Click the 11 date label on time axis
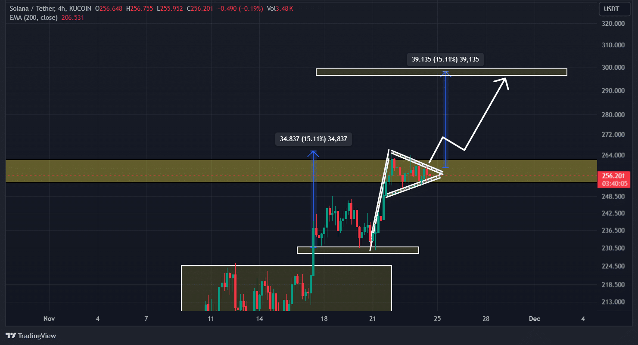The width and height of the screenshot is (638, 345). tap(211, 319)
